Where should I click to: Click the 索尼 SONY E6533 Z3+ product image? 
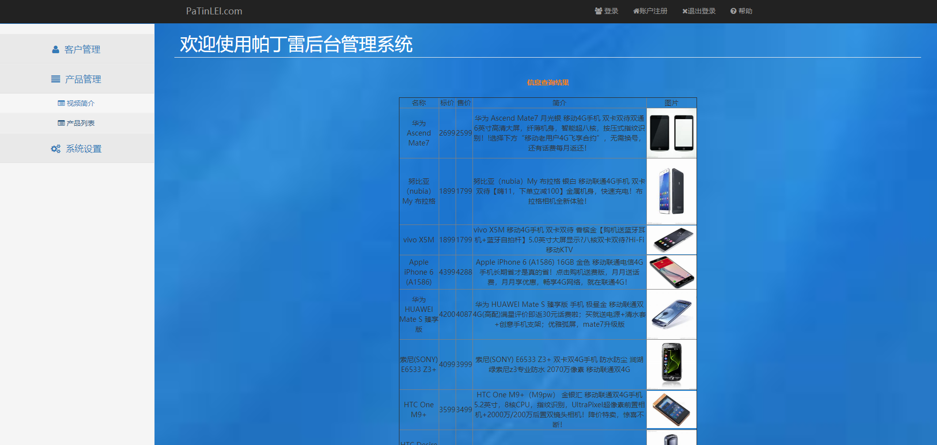pos(672,365)
